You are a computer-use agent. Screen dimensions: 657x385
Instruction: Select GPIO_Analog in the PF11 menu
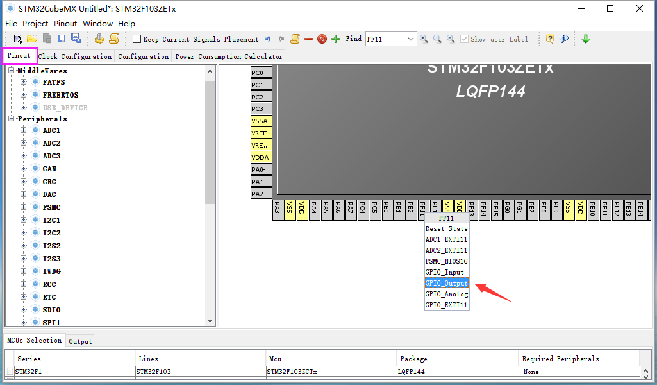[446, 294]
